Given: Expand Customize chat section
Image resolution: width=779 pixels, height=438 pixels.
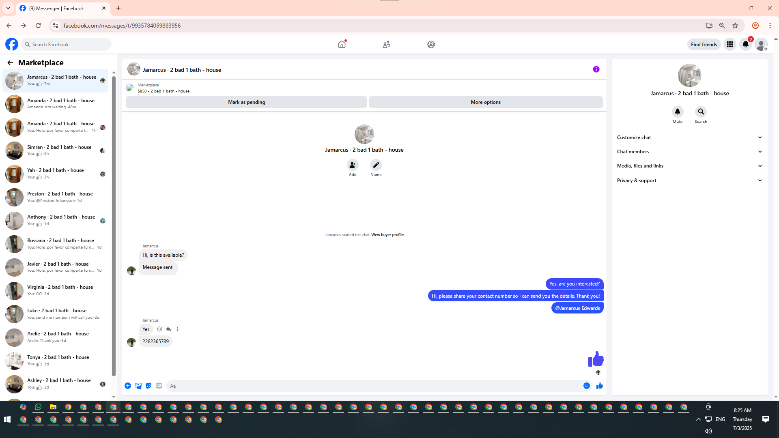Looking at the screenshot, I should click(689, 137).
